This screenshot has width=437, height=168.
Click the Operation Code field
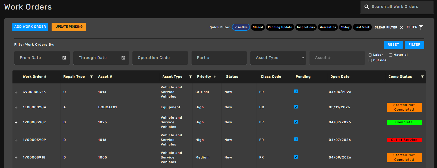tap(160, 58)
